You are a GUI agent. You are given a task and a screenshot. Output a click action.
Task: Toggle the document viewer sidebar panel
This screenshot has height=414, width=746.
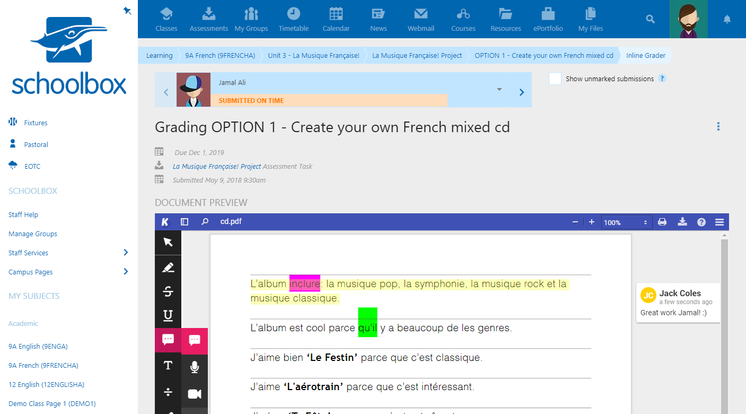click(x=185, y=222)
